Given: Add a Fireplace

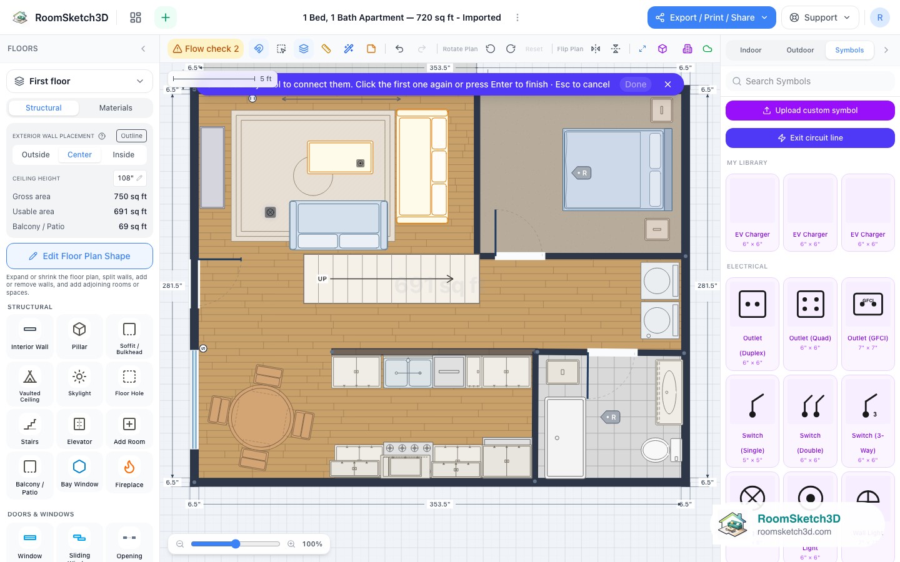Looking at the screenshot, I should coord(129,473).
